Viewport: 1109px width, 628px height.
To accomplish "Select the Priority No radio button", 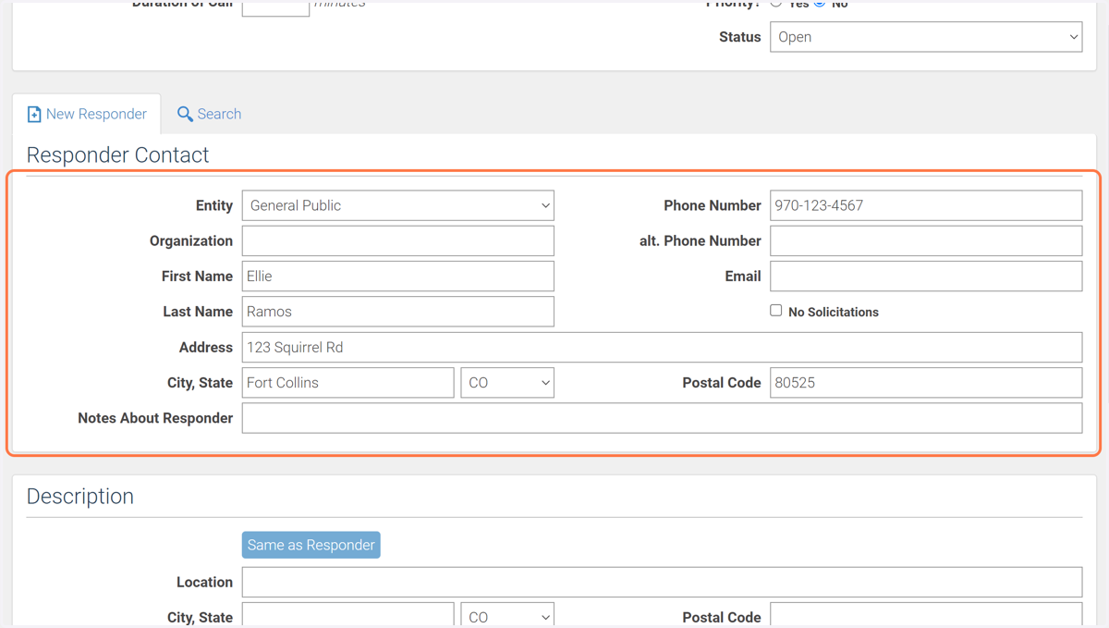I will pos(820,3).
